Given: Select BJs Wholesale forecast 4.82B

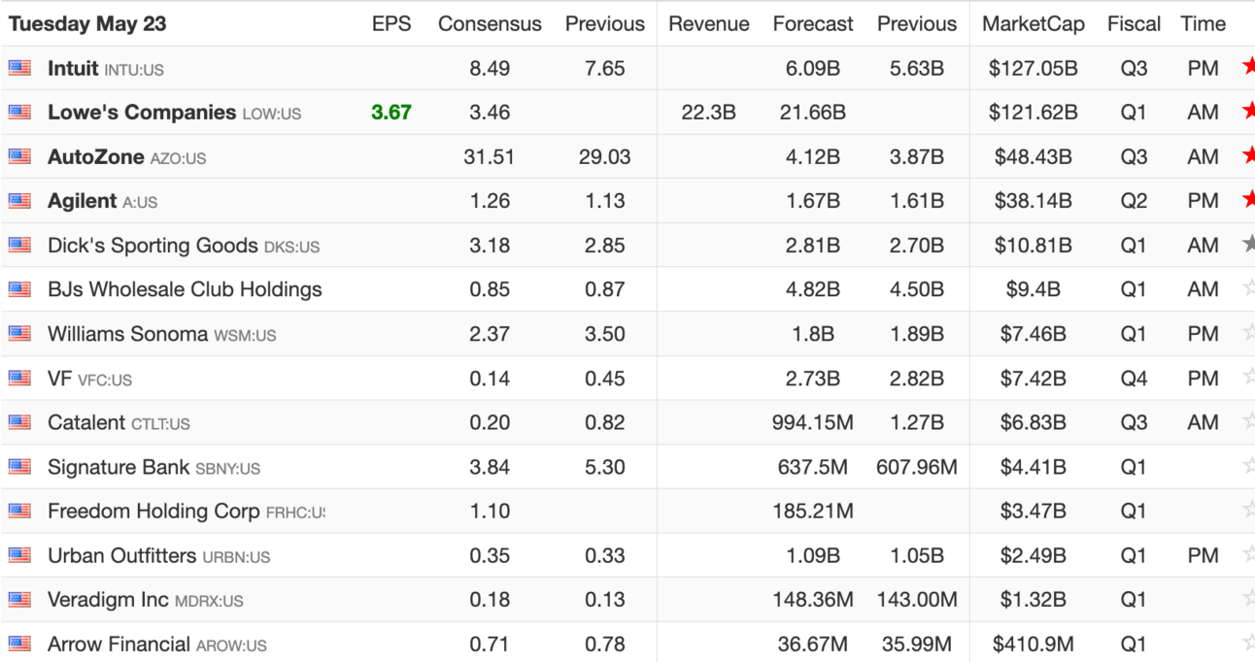Looking at the screenshot, I should [x=813, y=289].
